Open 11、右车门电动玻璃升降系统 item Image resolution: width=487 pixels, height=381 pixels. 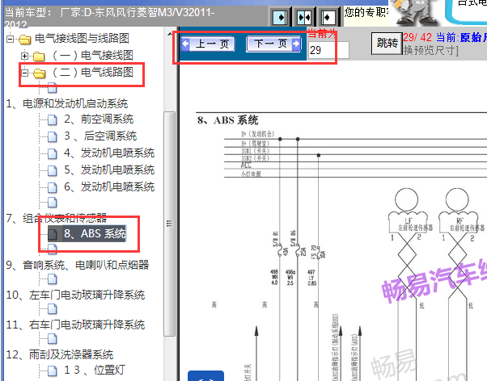[x=75, y=324]
